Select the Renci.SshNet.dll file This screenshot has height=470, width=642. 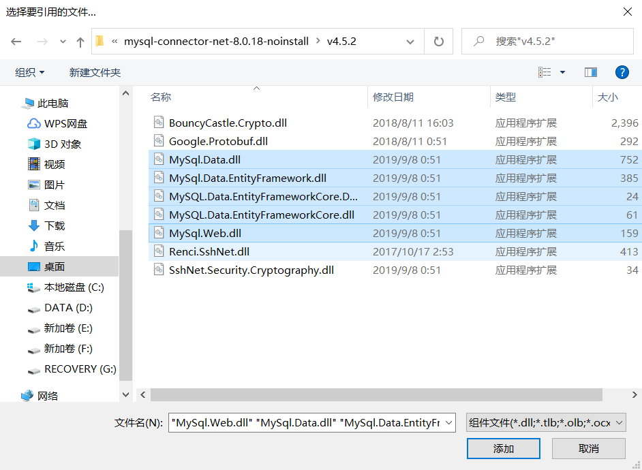click(x=395, y=251)
